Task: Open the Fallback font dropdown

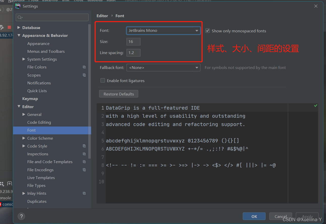Action: click(x=163, y=68)
